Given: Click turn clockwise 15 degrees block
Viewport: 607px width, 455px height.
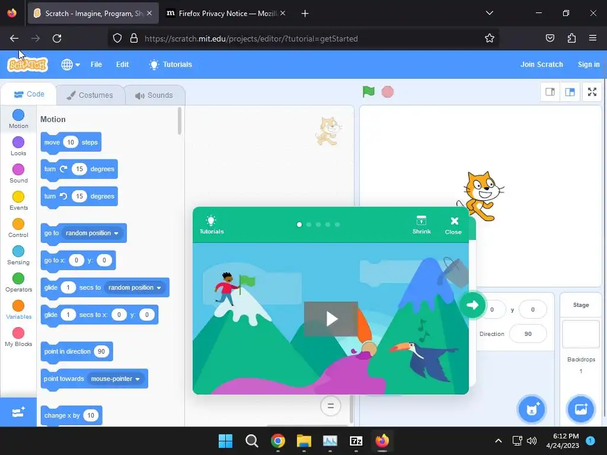Looking at the screenshot, I should coord(79,169).
